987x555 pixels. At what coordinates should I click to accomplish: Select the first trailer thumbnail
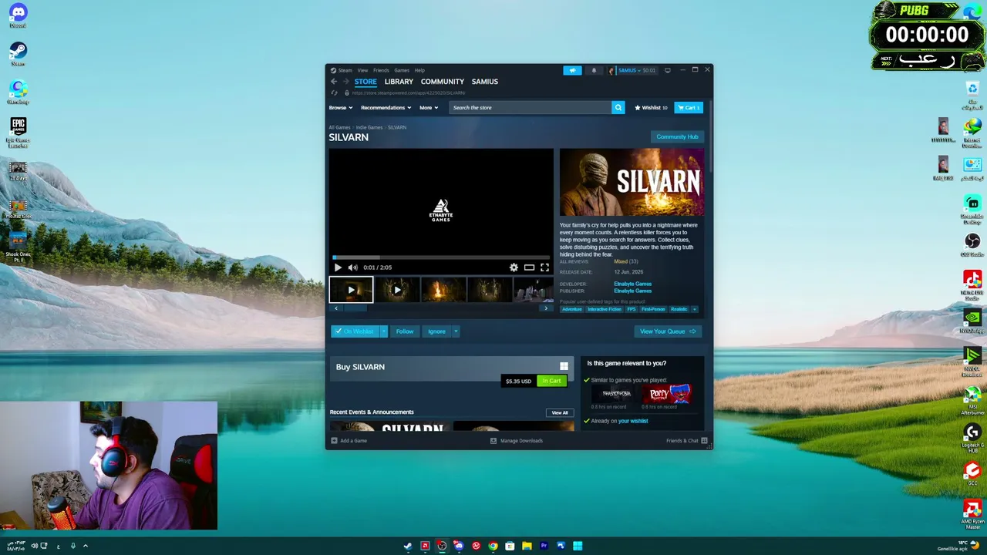tap(351, 290)
